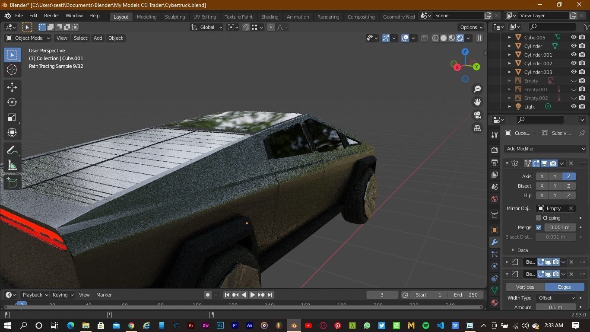The image size is (590, 332).
Task: Switch orthographic/perspective view grid icon
Action: tap(477, 128)
